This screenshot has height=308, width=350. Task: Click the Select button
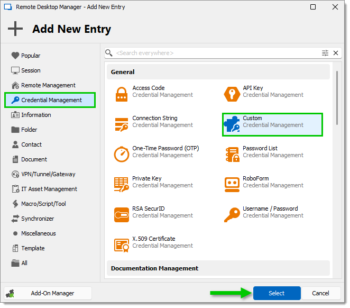point(277,293)
